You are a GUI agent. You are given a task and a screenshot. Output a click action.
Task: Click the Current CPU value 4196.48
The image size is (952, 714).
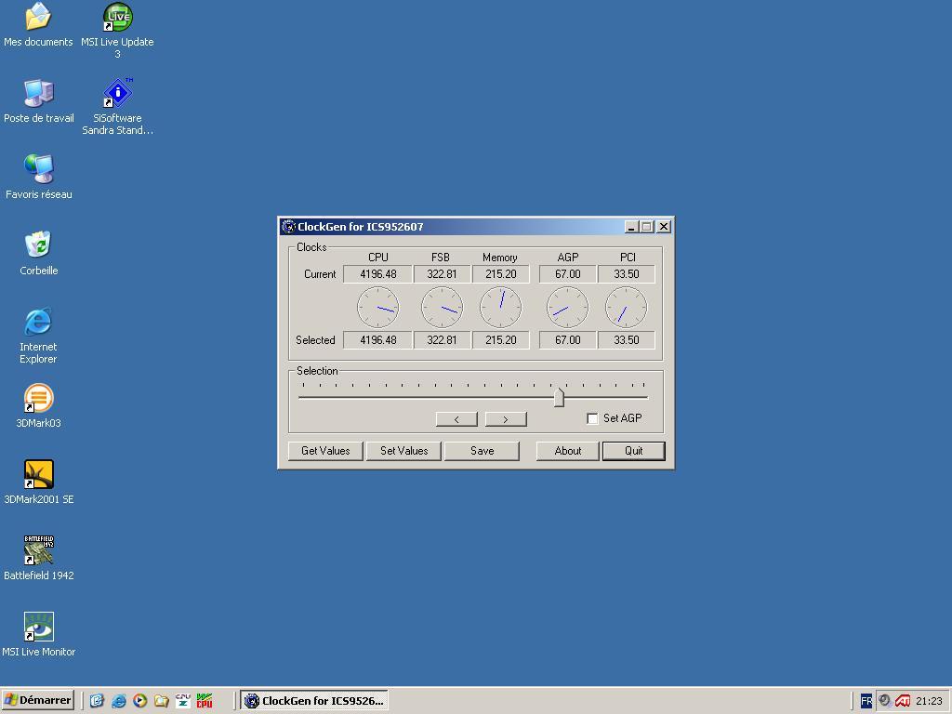click(x=377, y=274)
